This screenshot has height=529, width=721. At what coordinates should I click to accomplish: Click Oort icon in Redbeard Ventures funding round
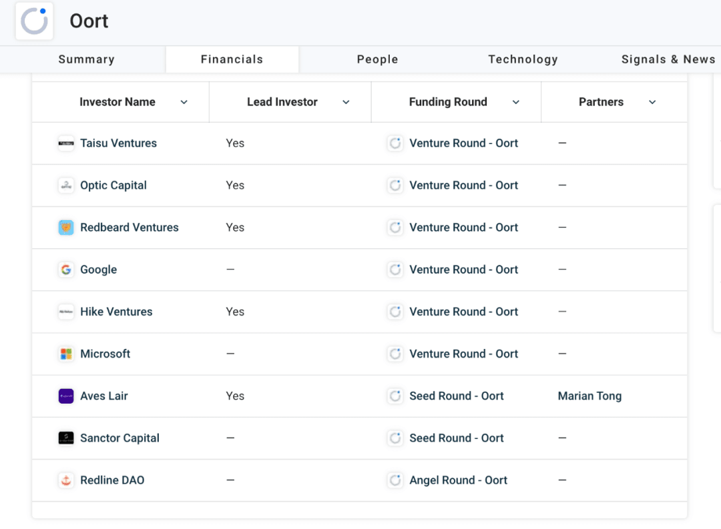tap(395, 227)
